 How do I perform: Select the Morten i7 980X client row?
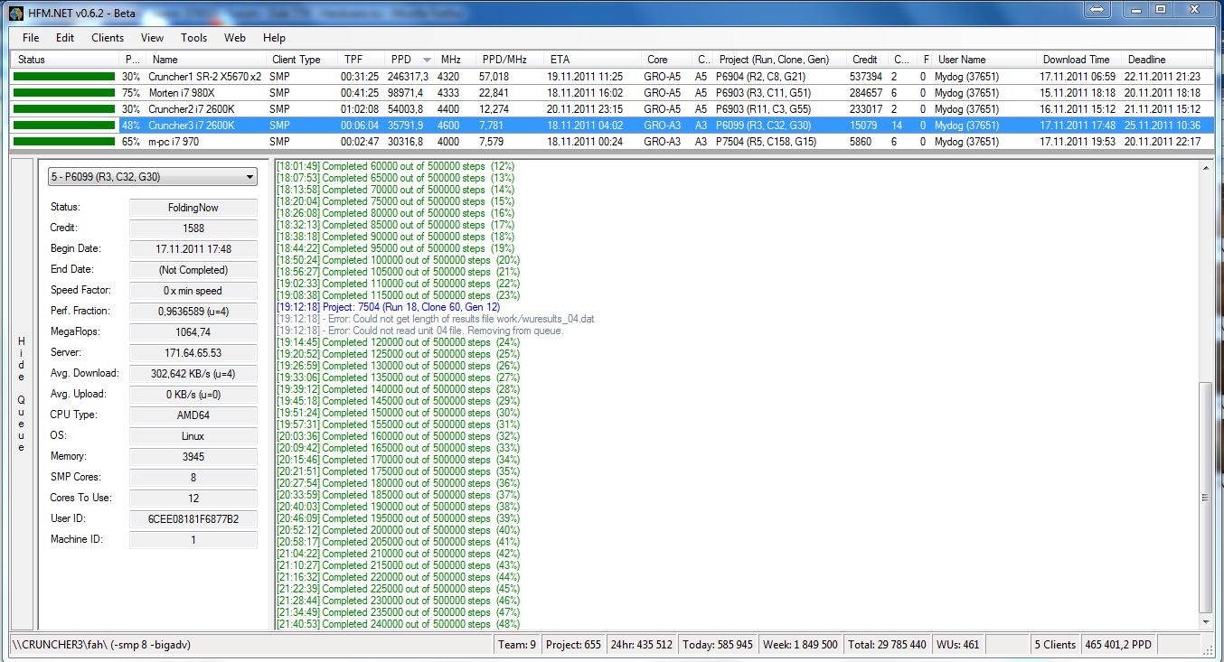pyautogui.click(x=611, y=93)
